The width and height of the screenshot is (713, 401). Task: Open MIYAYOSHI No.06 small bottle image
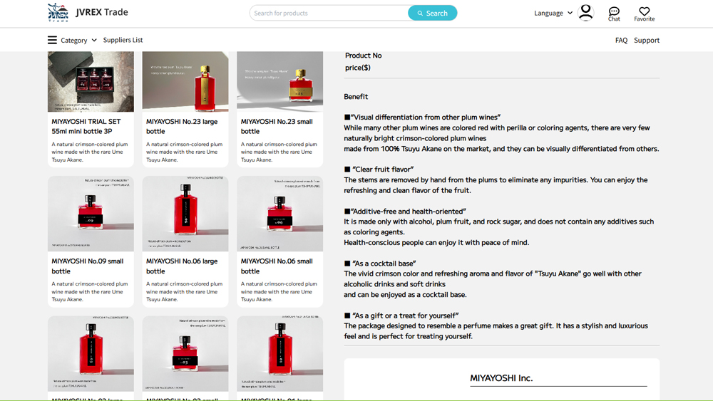tap(280, 214)
